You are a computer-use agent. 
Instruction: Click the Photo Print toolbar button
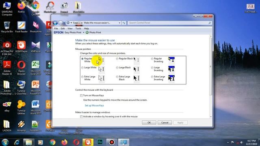point(93,32)
